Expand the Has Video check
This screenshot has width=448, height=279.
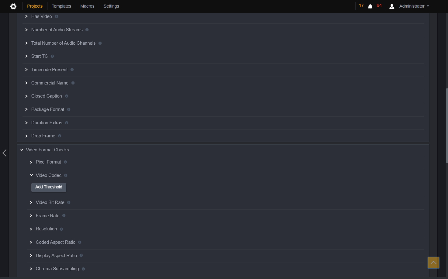pyautogui.click(x=26, y=16)
